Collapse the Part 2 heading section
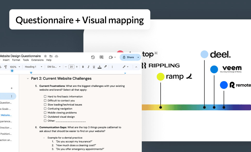 28,79
